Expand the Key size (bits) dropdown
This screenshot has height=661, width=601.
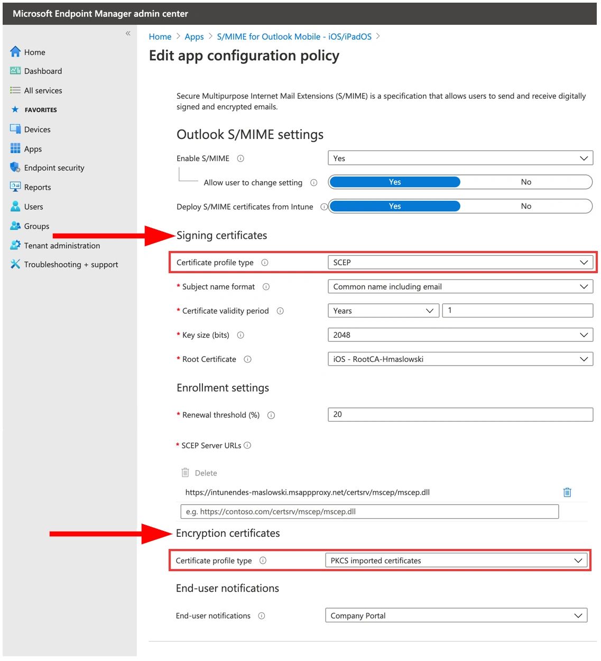click(460, 335)
